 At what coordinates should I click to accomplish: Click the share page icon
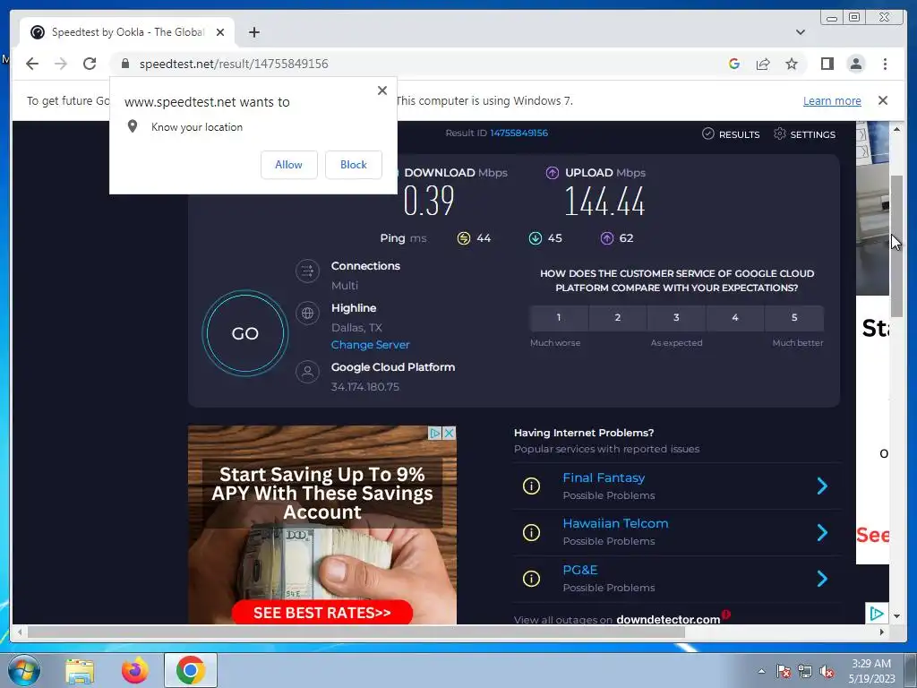[x=763, y=64]
